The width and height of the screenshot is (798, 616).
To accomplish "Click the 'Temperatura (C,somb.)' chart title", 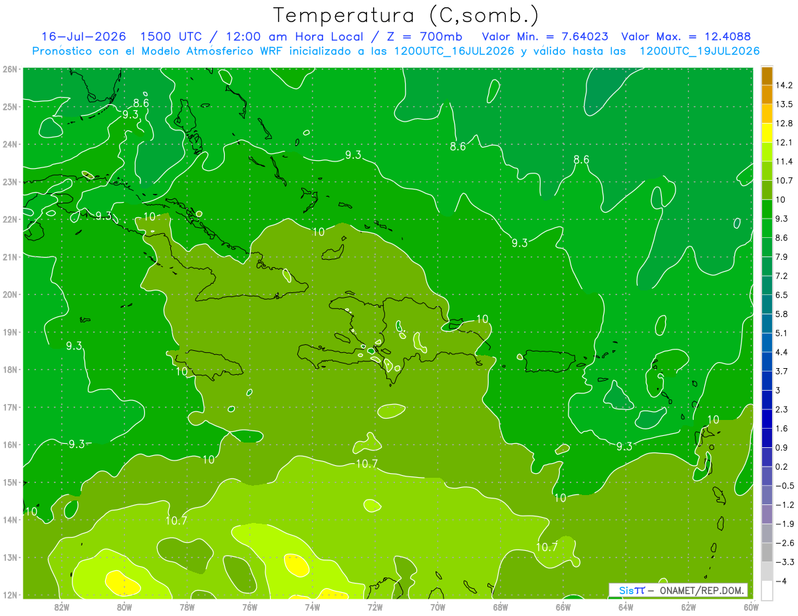I will coord(406,15).
